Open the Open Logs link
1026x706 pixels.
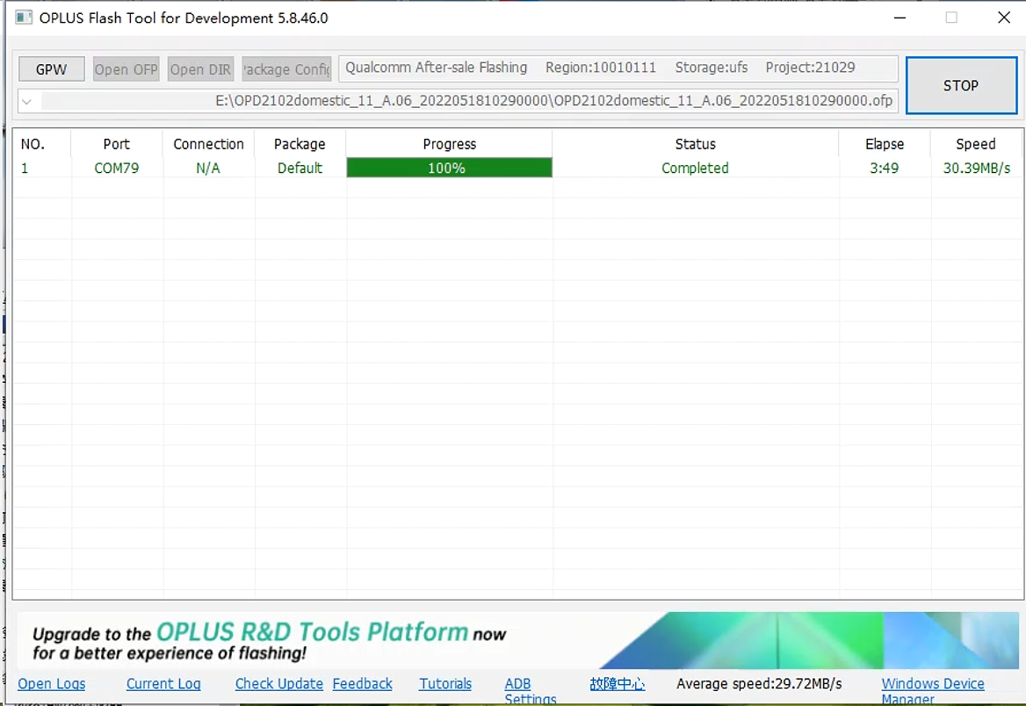[x=52, y=684]
